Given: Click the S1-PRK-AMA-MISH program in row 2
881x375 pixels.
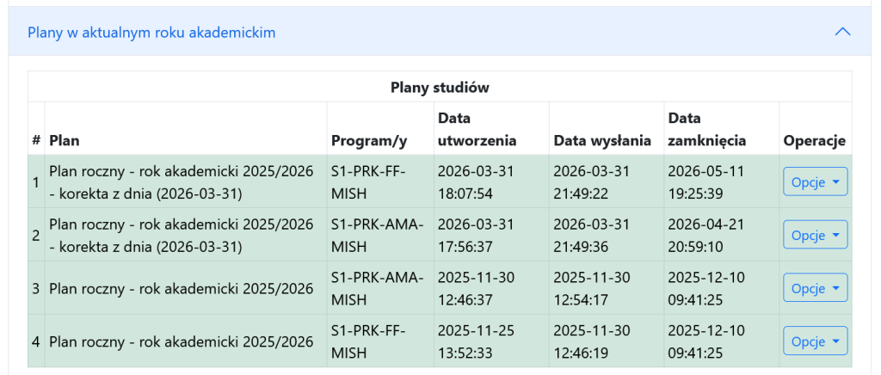Looking at the screenshot, I should pos(377,235).
